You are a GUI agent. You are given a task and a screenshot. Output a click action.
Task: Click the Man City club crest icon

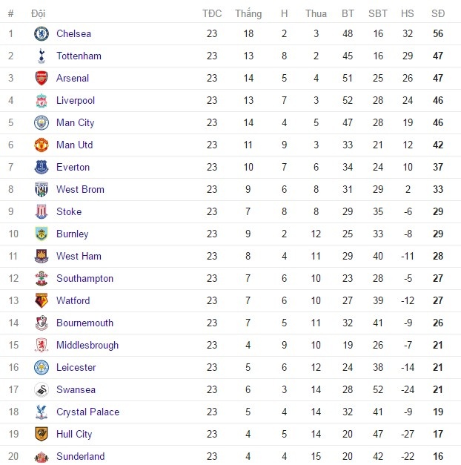(x=41, y=122)
